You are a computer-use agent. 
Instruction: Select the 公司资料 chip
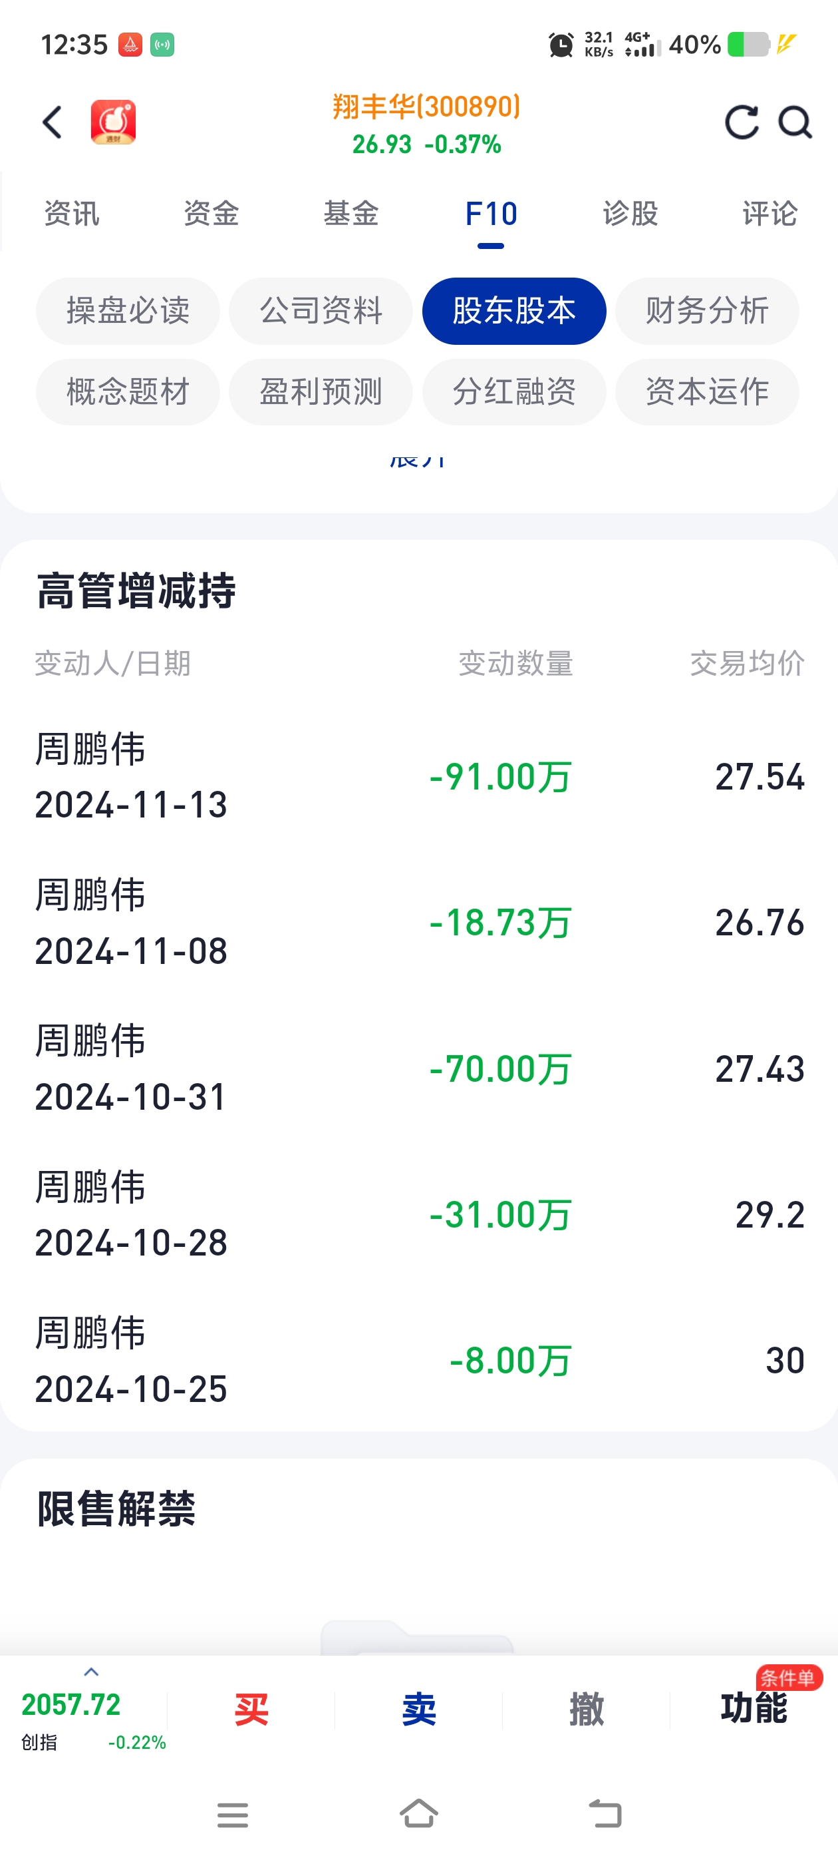321,311
